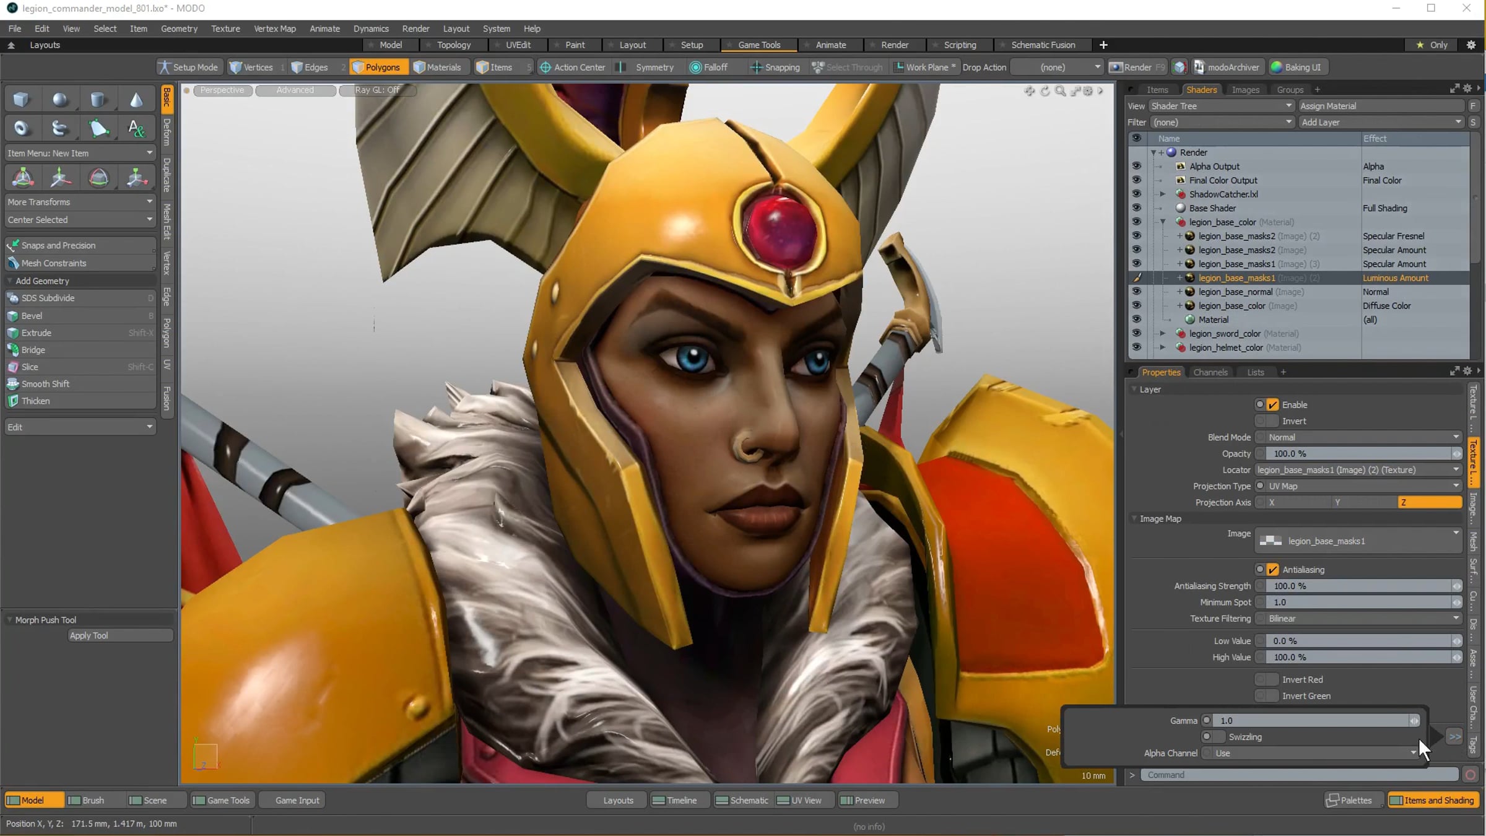Click the viewport pan arrows icon
Image resolution: width=1486 pixels, height=836 pixels.
tap(1030, 91)
